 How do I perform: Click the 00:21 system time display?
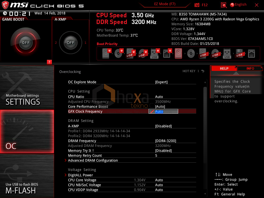tap(20, 13)
